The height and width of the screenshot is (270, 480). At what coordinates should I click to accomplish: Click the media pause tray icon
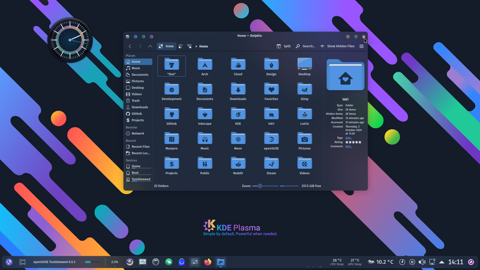[412, 262]
